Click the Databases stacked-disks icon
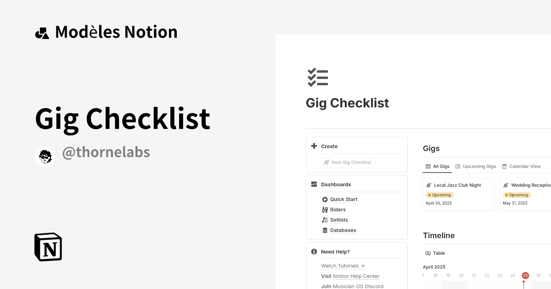Viewport: 551px width, 289px height. [325, 230]
